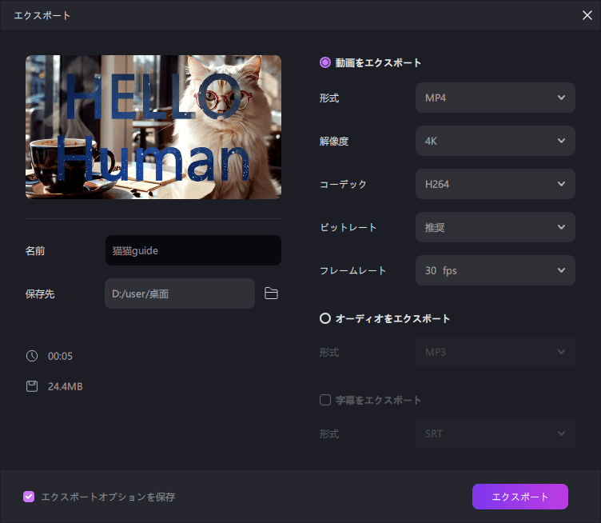The image size is (601, 523).
Task: Select the 動画をエクスポート radio button
Action: click(325, 62)
